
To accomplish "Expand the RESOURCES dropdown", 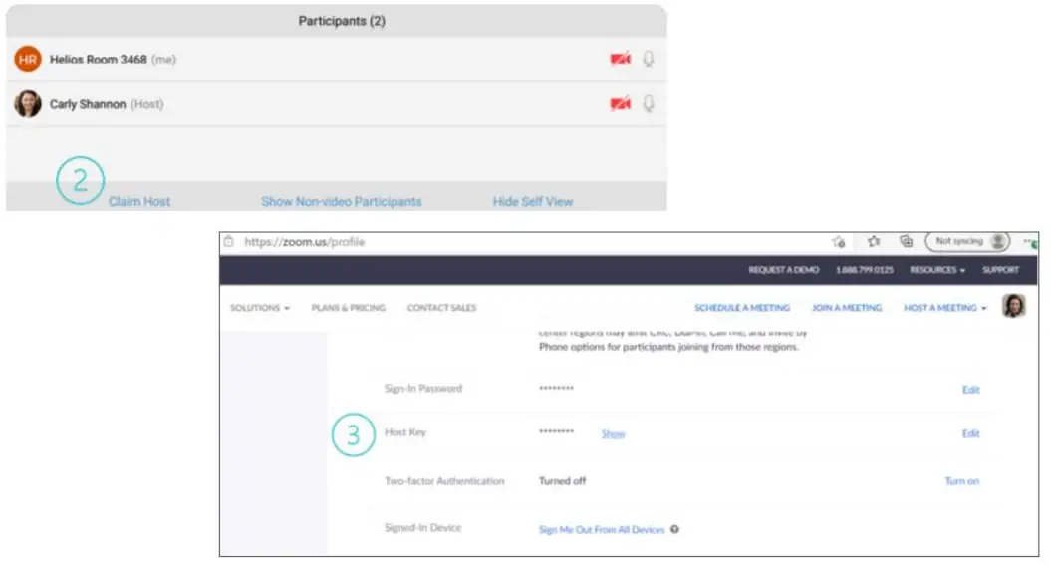I will (937, 270).
